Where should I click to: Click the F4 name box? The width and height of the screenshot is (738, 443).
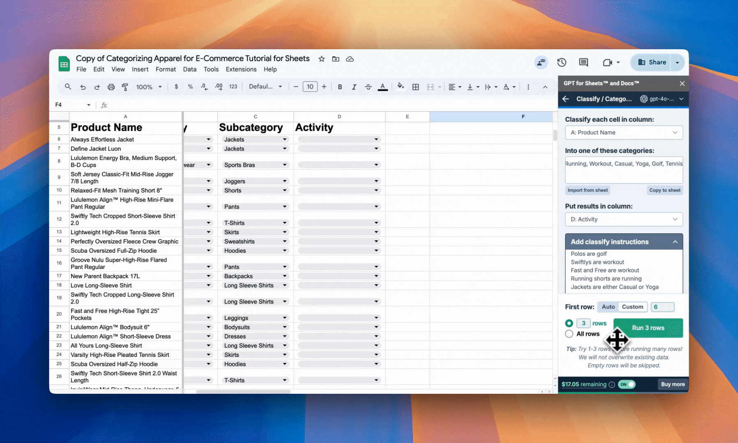pyautogui.click(x=72, y=105)
